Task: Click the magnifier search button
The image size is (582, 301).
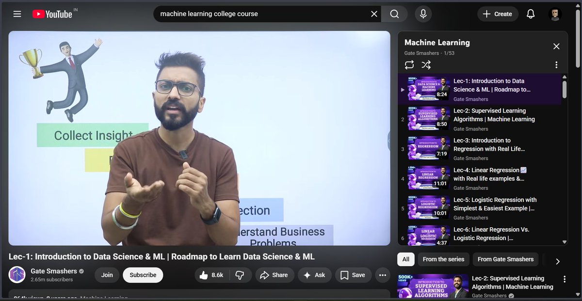Action: (x=394, y=14)
